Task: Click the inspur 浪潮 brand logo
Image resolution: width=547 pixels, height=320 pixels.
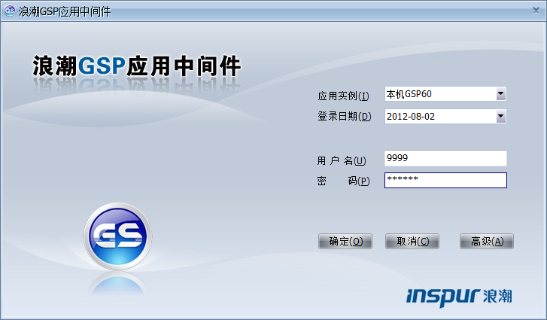Action: [459, 297]
